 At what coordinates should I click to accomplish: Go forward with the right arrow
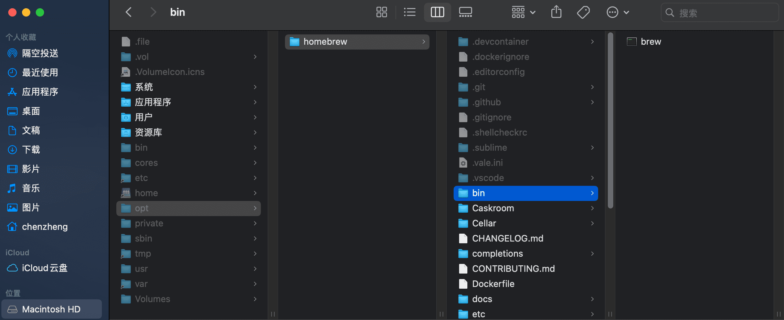[153, 12]
